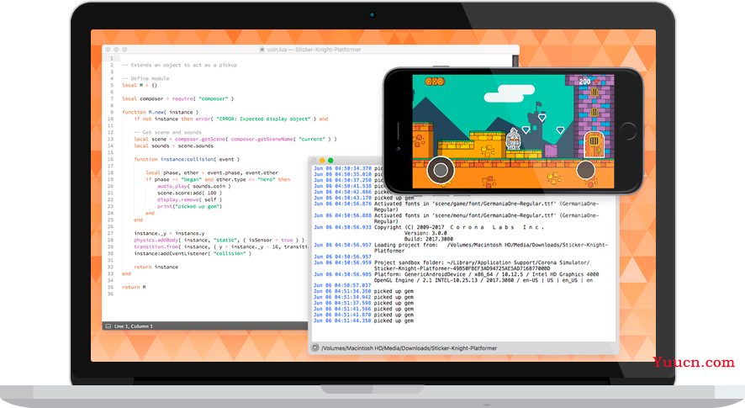
Task: Click the 'scene.score:add( 100 )' line
Action: [189, 193]
